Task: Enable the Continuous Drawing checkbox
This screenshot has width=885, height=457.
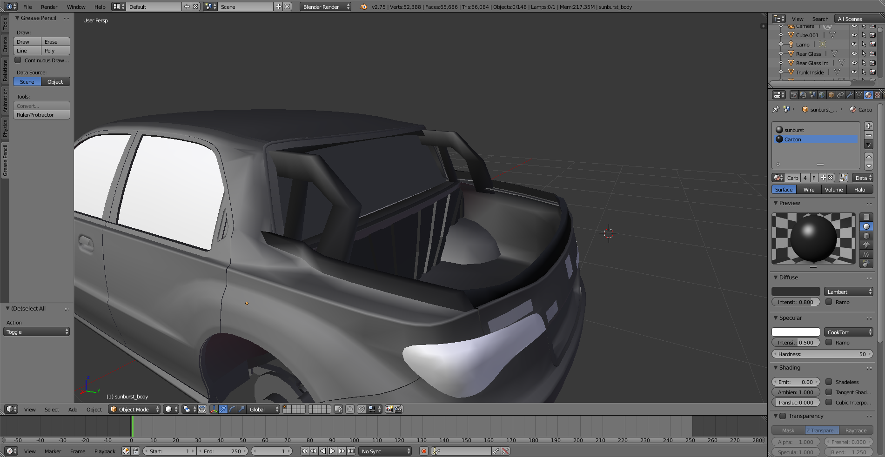Action: point(18,60)
